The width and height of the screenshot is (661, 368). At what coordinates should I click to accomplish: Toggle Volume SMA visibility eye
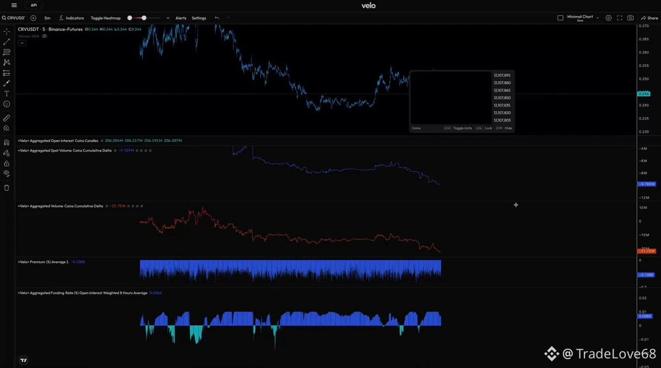tap(44, 36)
